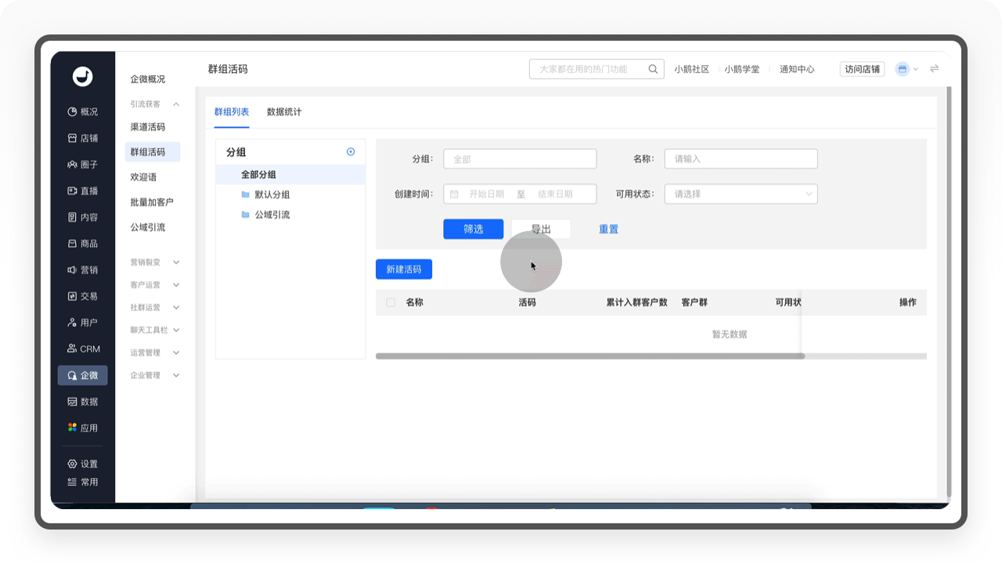Click the 开始日期 date field

[x=486, y=194]
